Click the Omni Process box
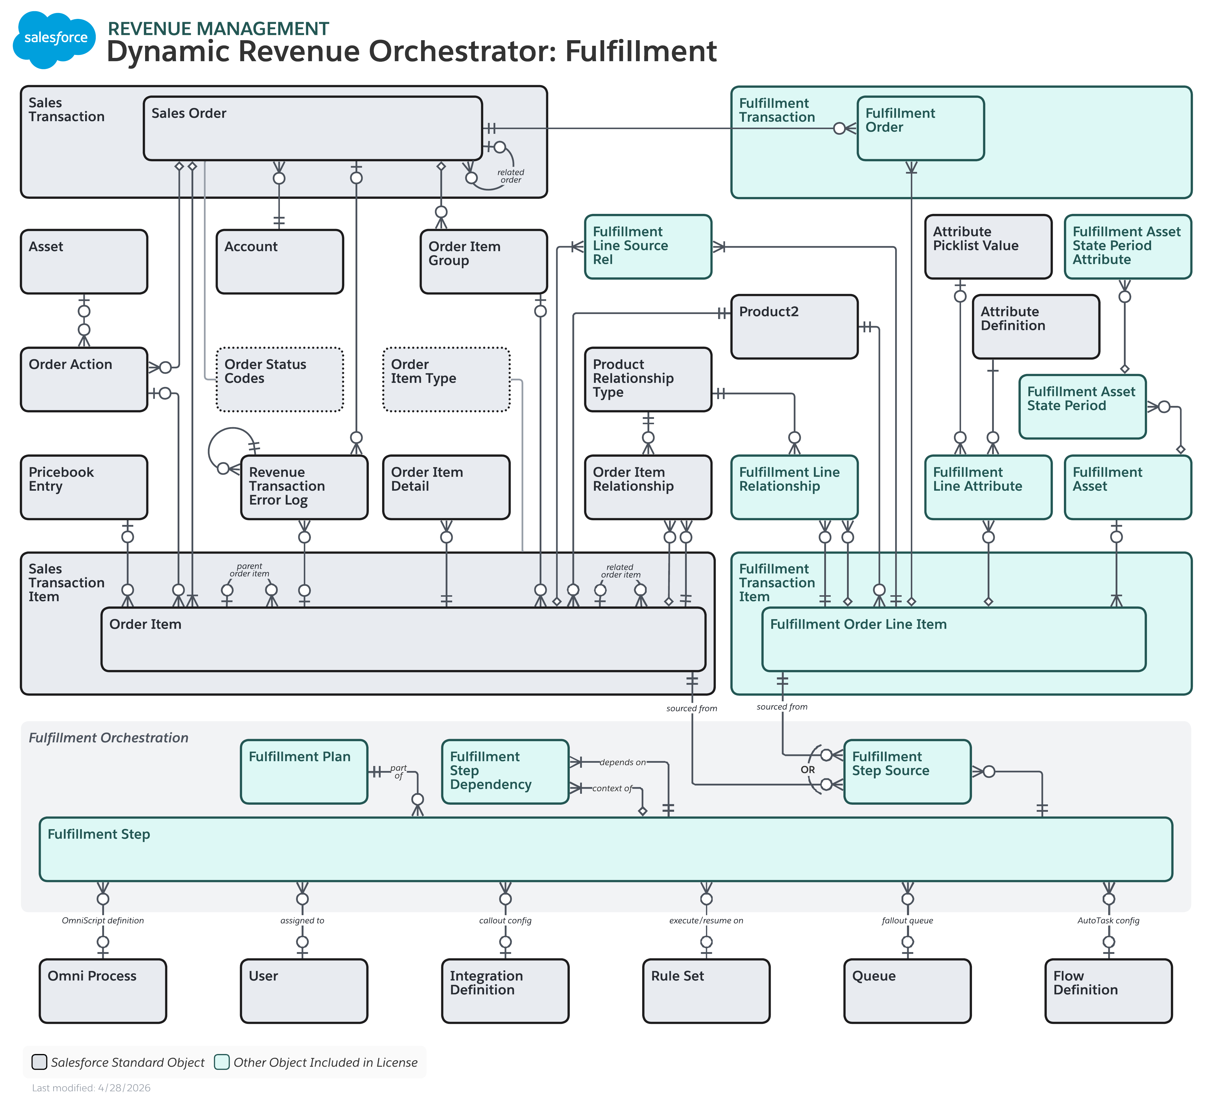 (x=103, y=990)
